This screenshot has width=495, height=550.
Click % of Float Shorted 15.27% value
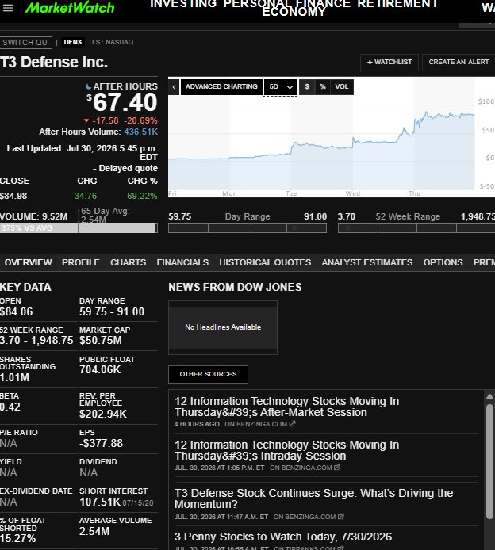(x=18, y=538)
